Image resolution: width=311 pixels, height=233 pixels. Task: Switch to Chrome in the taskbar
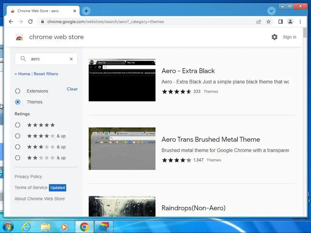tap(84, 227)
